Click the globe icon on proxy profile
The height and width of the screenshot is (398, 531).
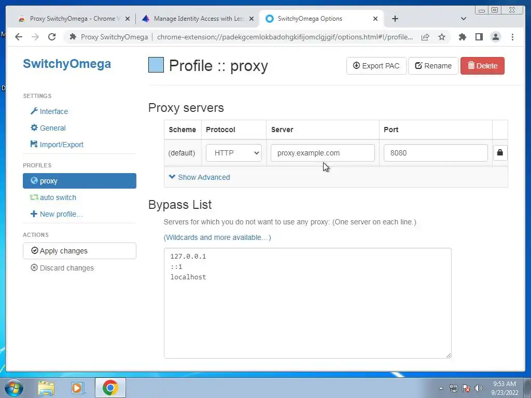coord(34,180)
